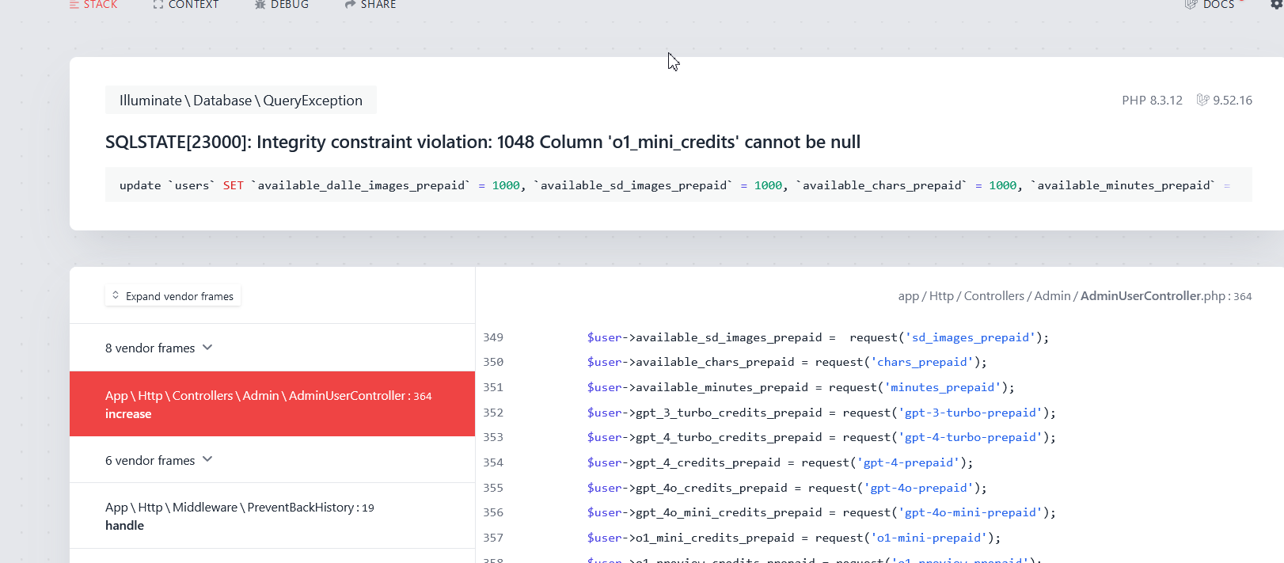
Task: Click the bug icon beside DEBUG
Action: coord(260,5)
